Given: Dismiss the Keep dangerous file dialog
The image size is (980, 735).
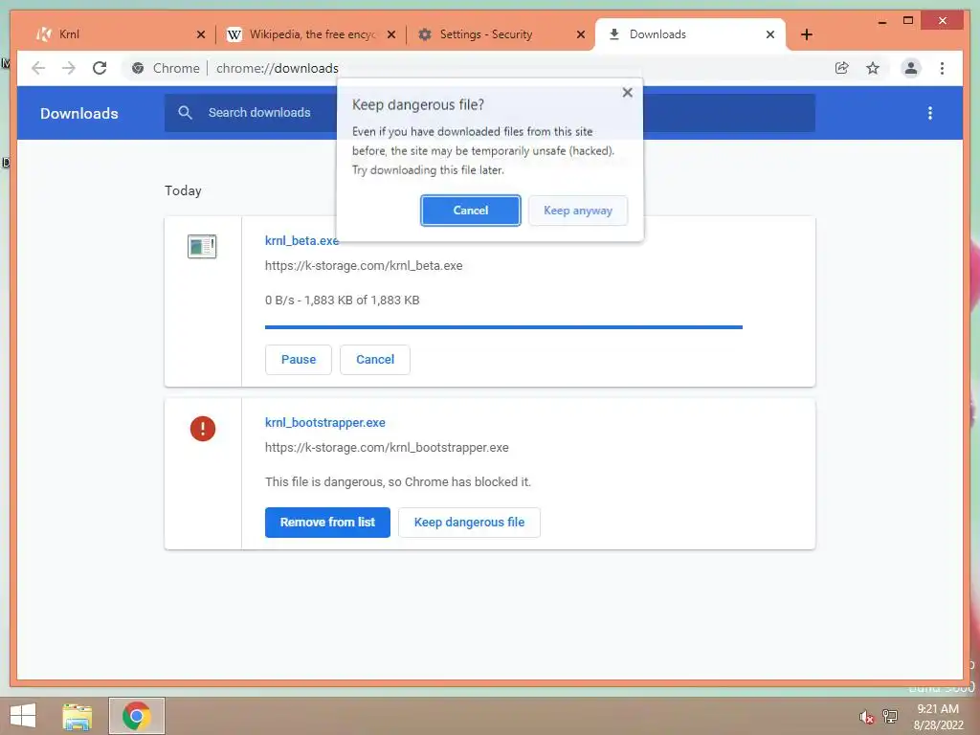Looking at the screenshot, I should point(628,93).
